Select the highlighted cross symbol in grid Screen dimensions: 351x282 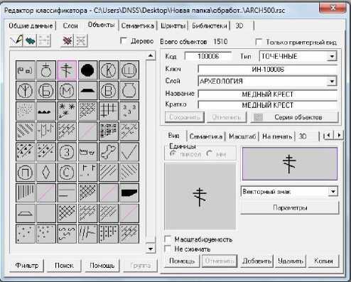67,70
